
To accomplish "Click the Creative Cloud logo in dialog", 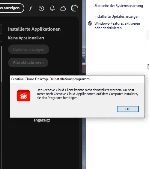I will pyautogui.click(x=23, y=96).
